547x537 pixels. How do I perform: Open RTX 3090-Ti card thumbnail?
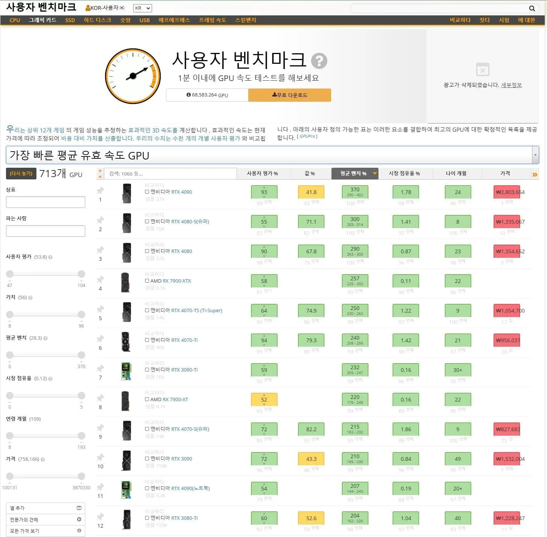coord(126,371)
